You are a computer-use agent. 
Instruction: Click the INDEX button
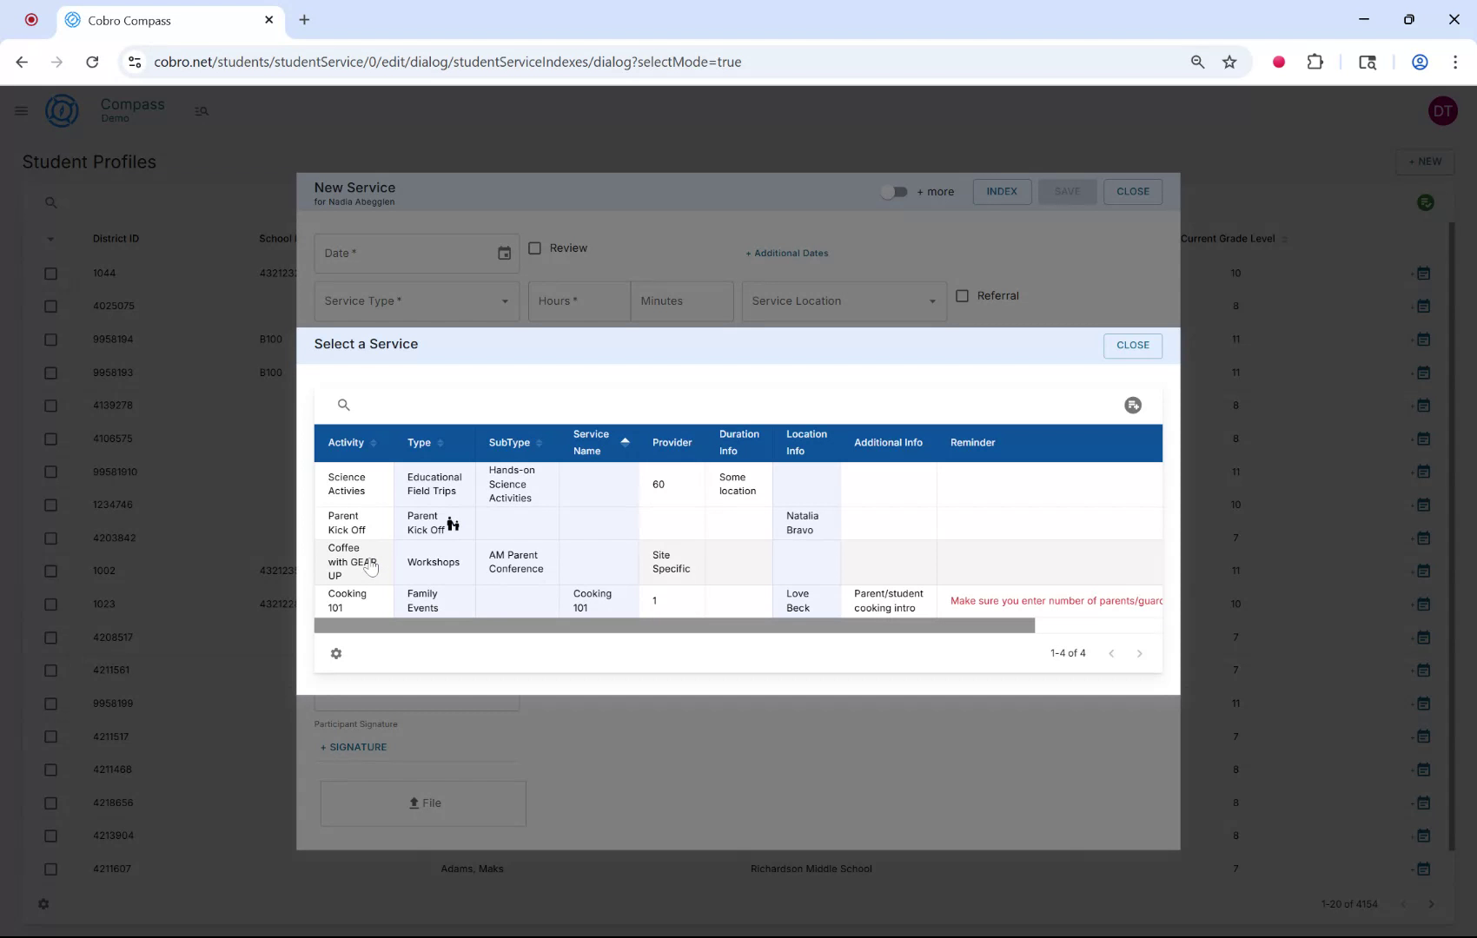tap(1002, 191)
